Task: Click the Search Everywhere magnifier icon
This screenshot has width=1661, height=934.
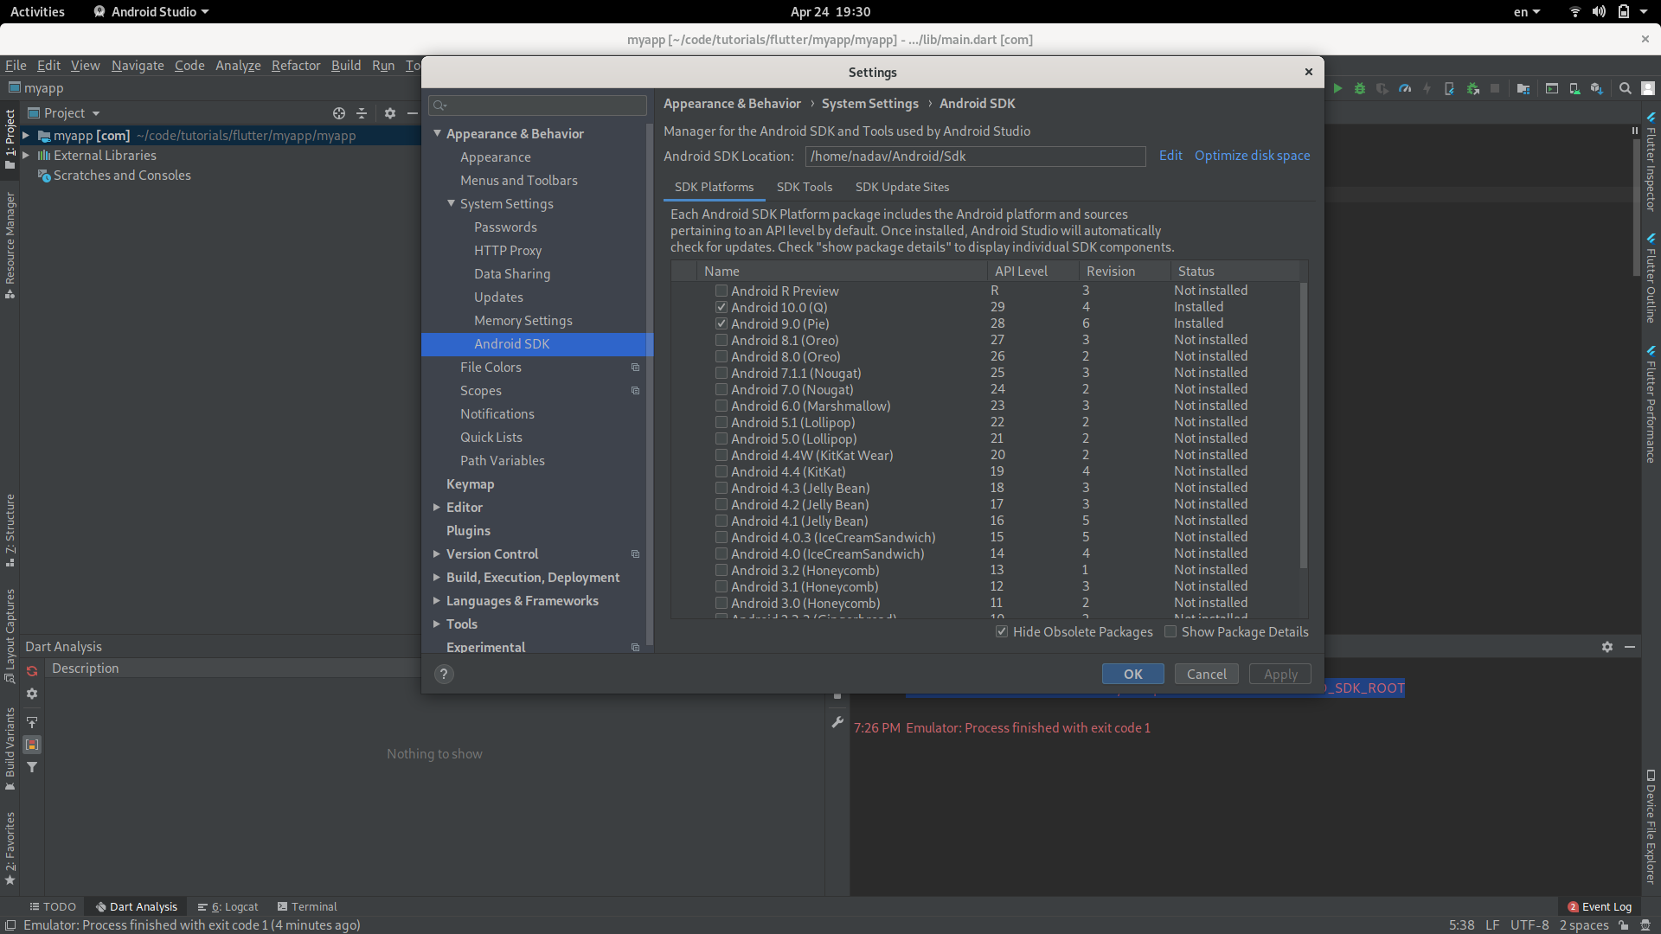Action: coord(1626,88)
